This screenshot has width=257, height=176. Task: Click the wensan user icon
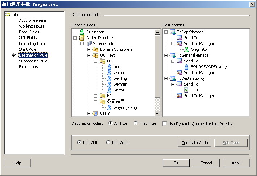[109, 84]
